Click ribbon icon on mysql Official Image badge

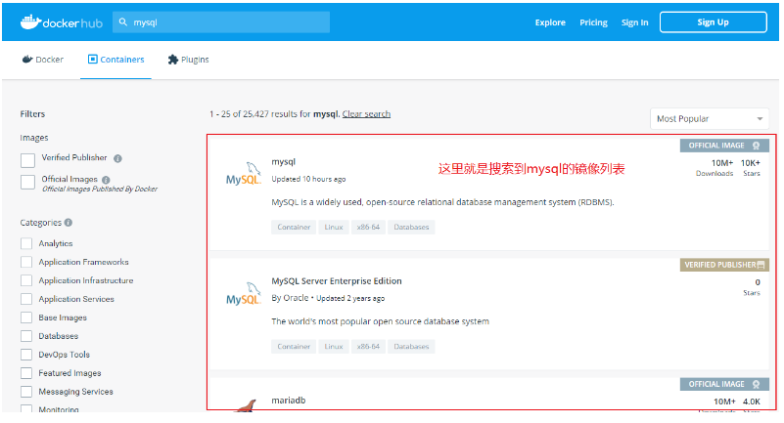(756, 146)
